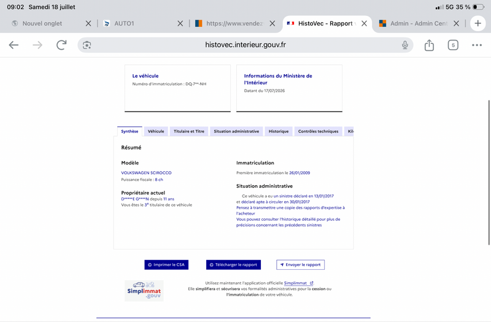Image resolution: width=491 pixels, height=322 pixels.
Task: Switch to the Admin Center tab
Action: 413,23
